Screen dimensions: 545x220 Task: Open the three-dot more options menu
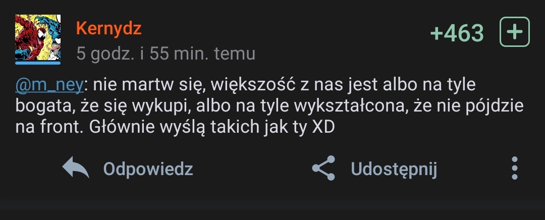tap(515, 168)
